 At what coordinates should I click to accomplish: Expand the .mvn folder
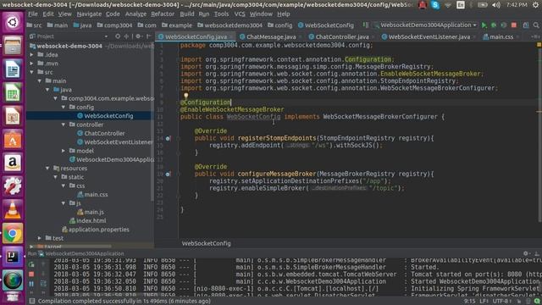pyautogui.click(x=32, y=64)
